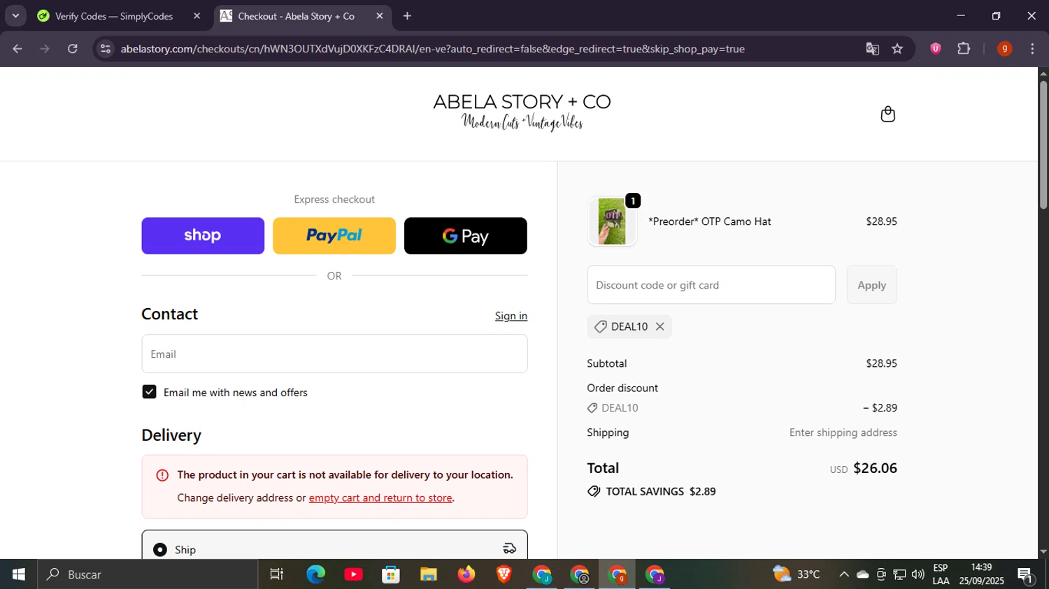
Task: Launch Brave browser from the taskbar
Action: coord(504,574)
